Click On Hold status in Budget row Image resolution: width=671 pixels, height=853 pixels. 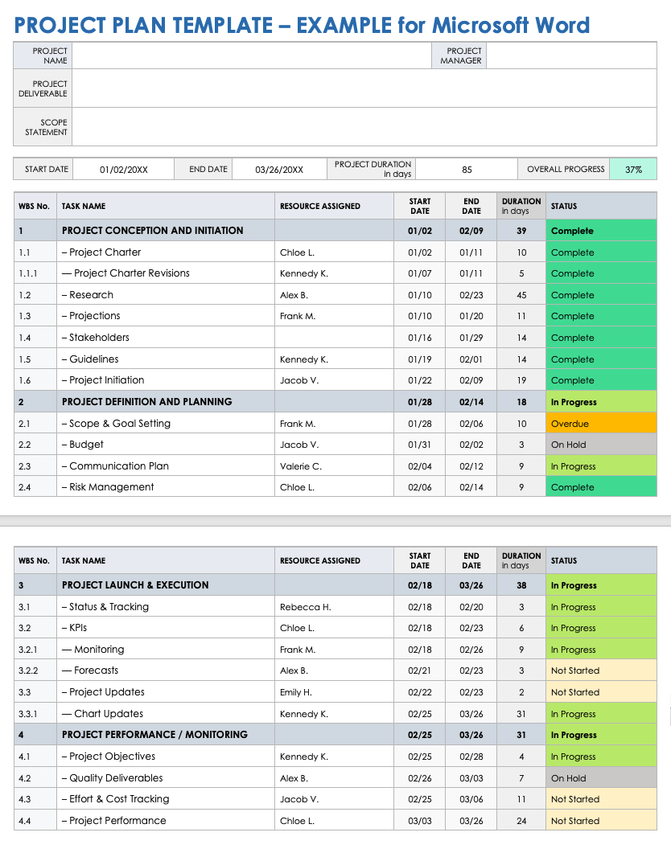(600, 445)
